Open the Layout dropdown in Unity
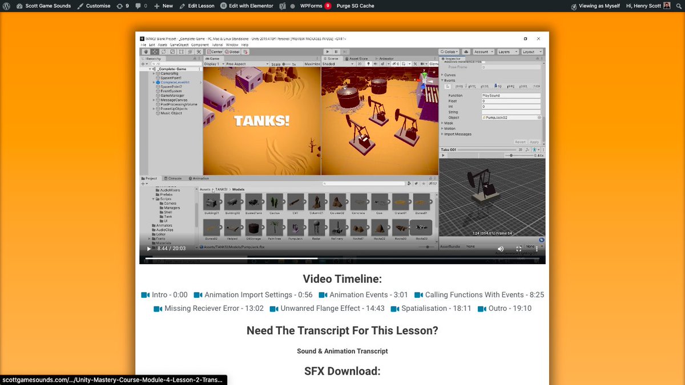The height and width of the screenshot is (385, 685). (x=531, y=52)
